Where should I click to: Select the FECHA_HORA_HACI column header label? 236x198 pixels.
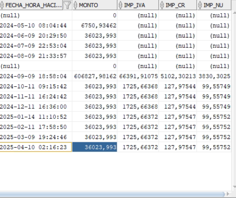point(33,5)
